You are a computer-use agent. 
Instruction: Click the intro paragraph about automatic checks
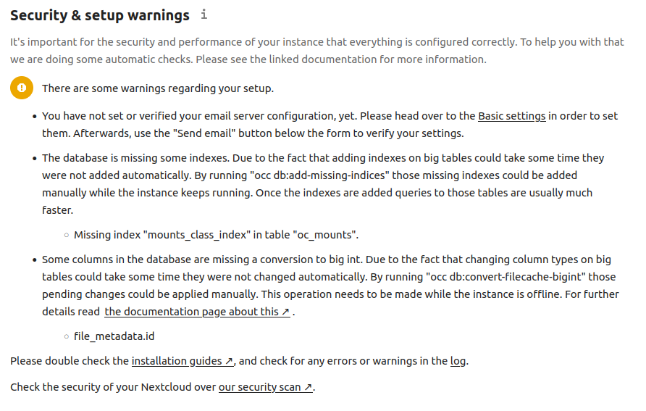pyautogui.click(x=317, y=51)
